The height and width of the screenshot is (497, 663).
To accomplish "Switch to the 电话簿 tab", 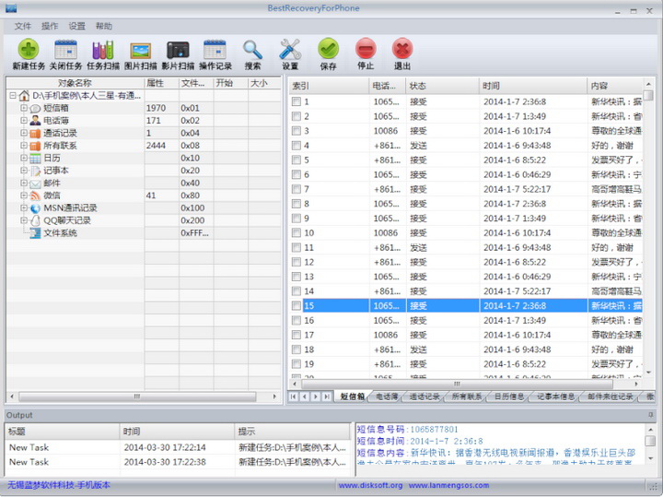I will tap(388, 396).
